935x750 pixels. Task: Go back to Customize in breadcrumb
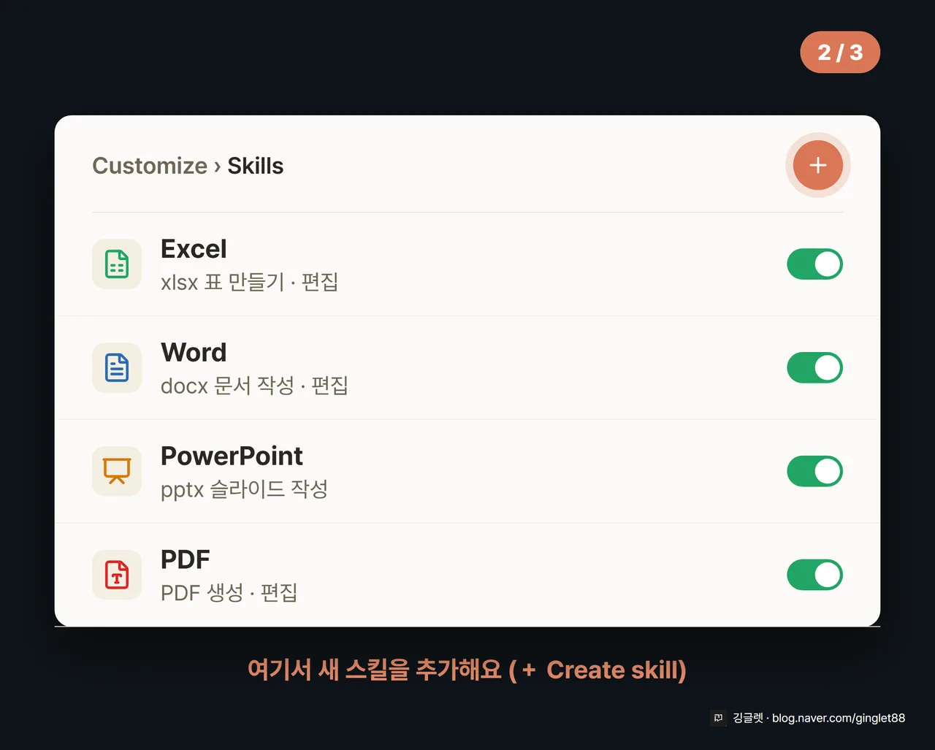[150, 166]
